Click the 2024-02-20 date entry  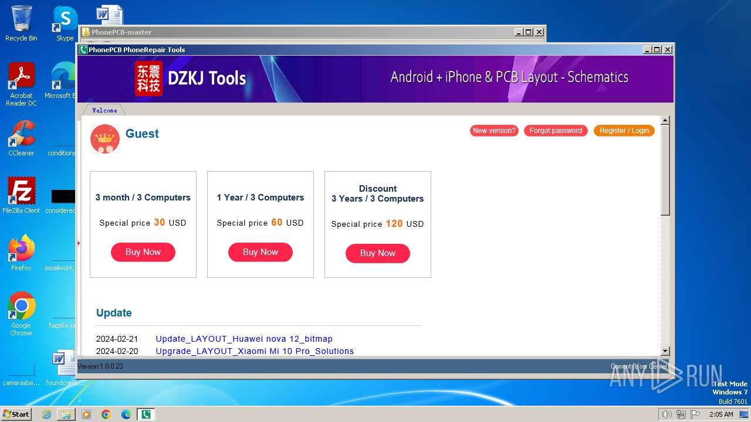117,351
